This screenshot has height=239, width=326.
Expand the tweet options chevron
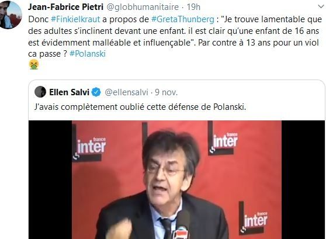[321, 6]
